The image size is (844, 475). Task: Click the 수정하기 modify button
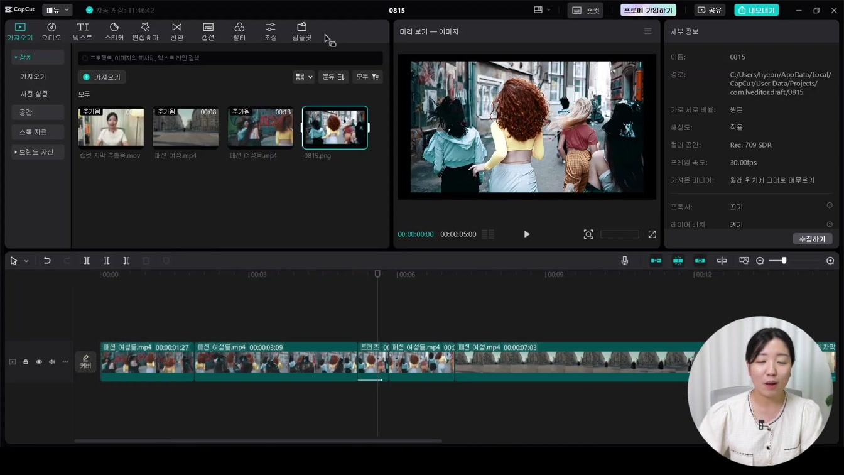(813, 239)
